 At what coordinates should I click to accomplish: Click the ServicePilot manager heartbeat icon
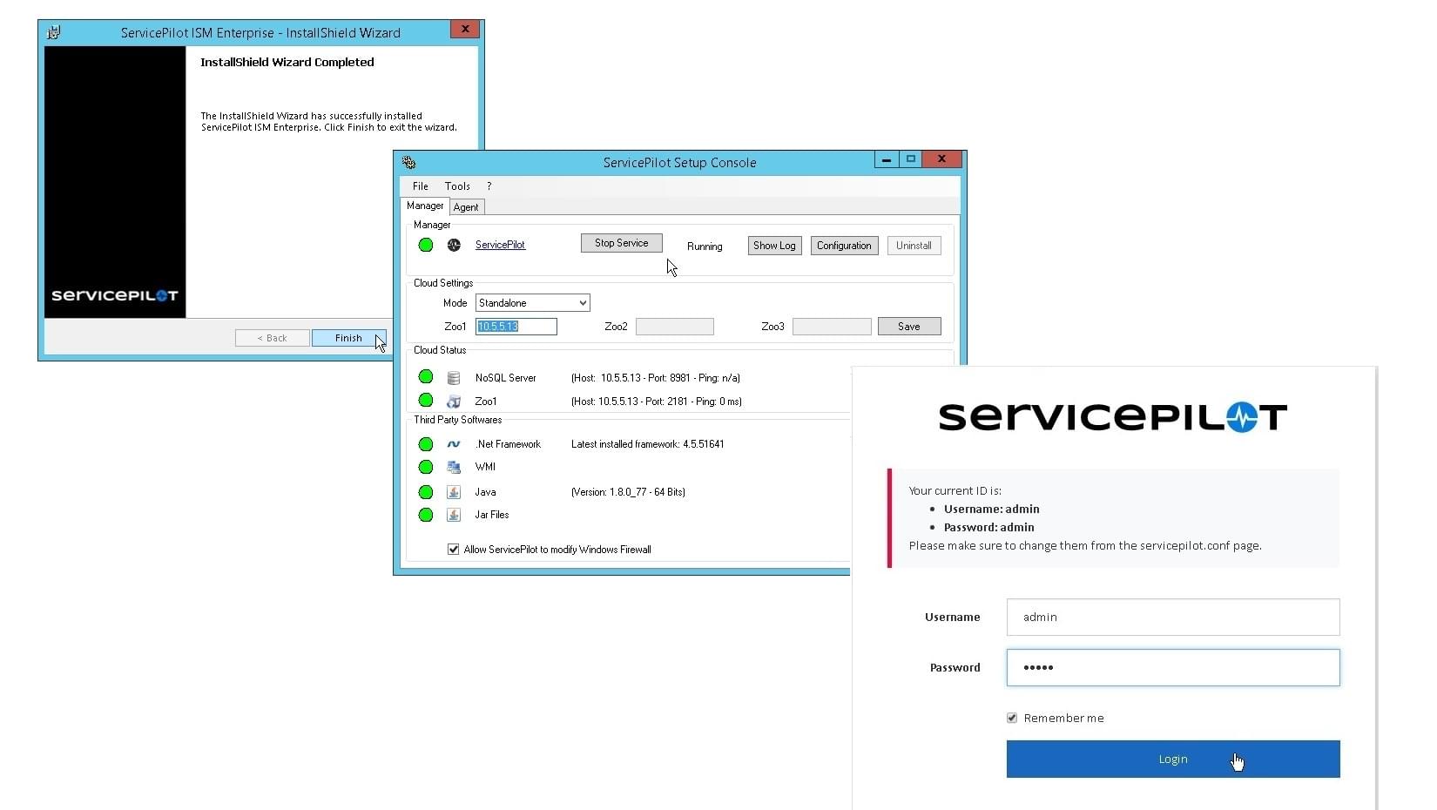[x=454, y=245]
